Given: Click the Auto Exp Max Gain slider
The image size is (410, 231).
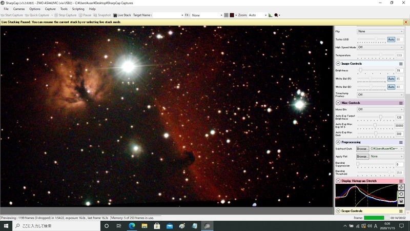Looking at the screenshot, I should pos(376,133).
